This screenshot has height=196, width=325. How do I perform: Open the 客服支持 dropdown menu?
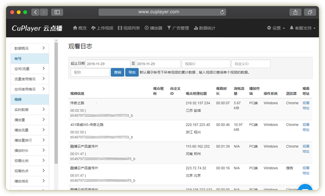(303, 28)
